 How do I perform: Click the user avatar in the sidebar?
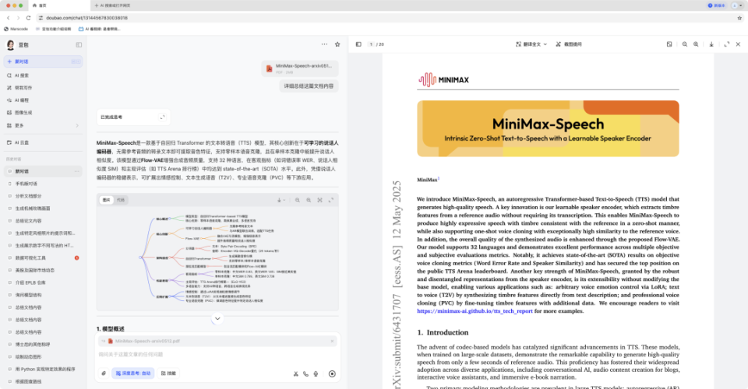(10, 45)
